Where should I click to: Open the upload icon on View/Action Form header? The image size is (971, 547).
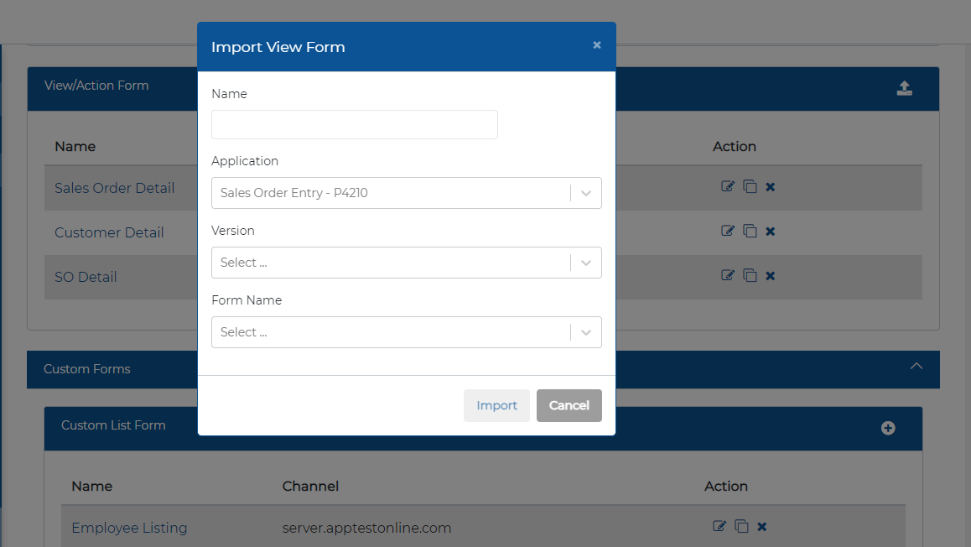pyautogui.click(x=904, y=87)
